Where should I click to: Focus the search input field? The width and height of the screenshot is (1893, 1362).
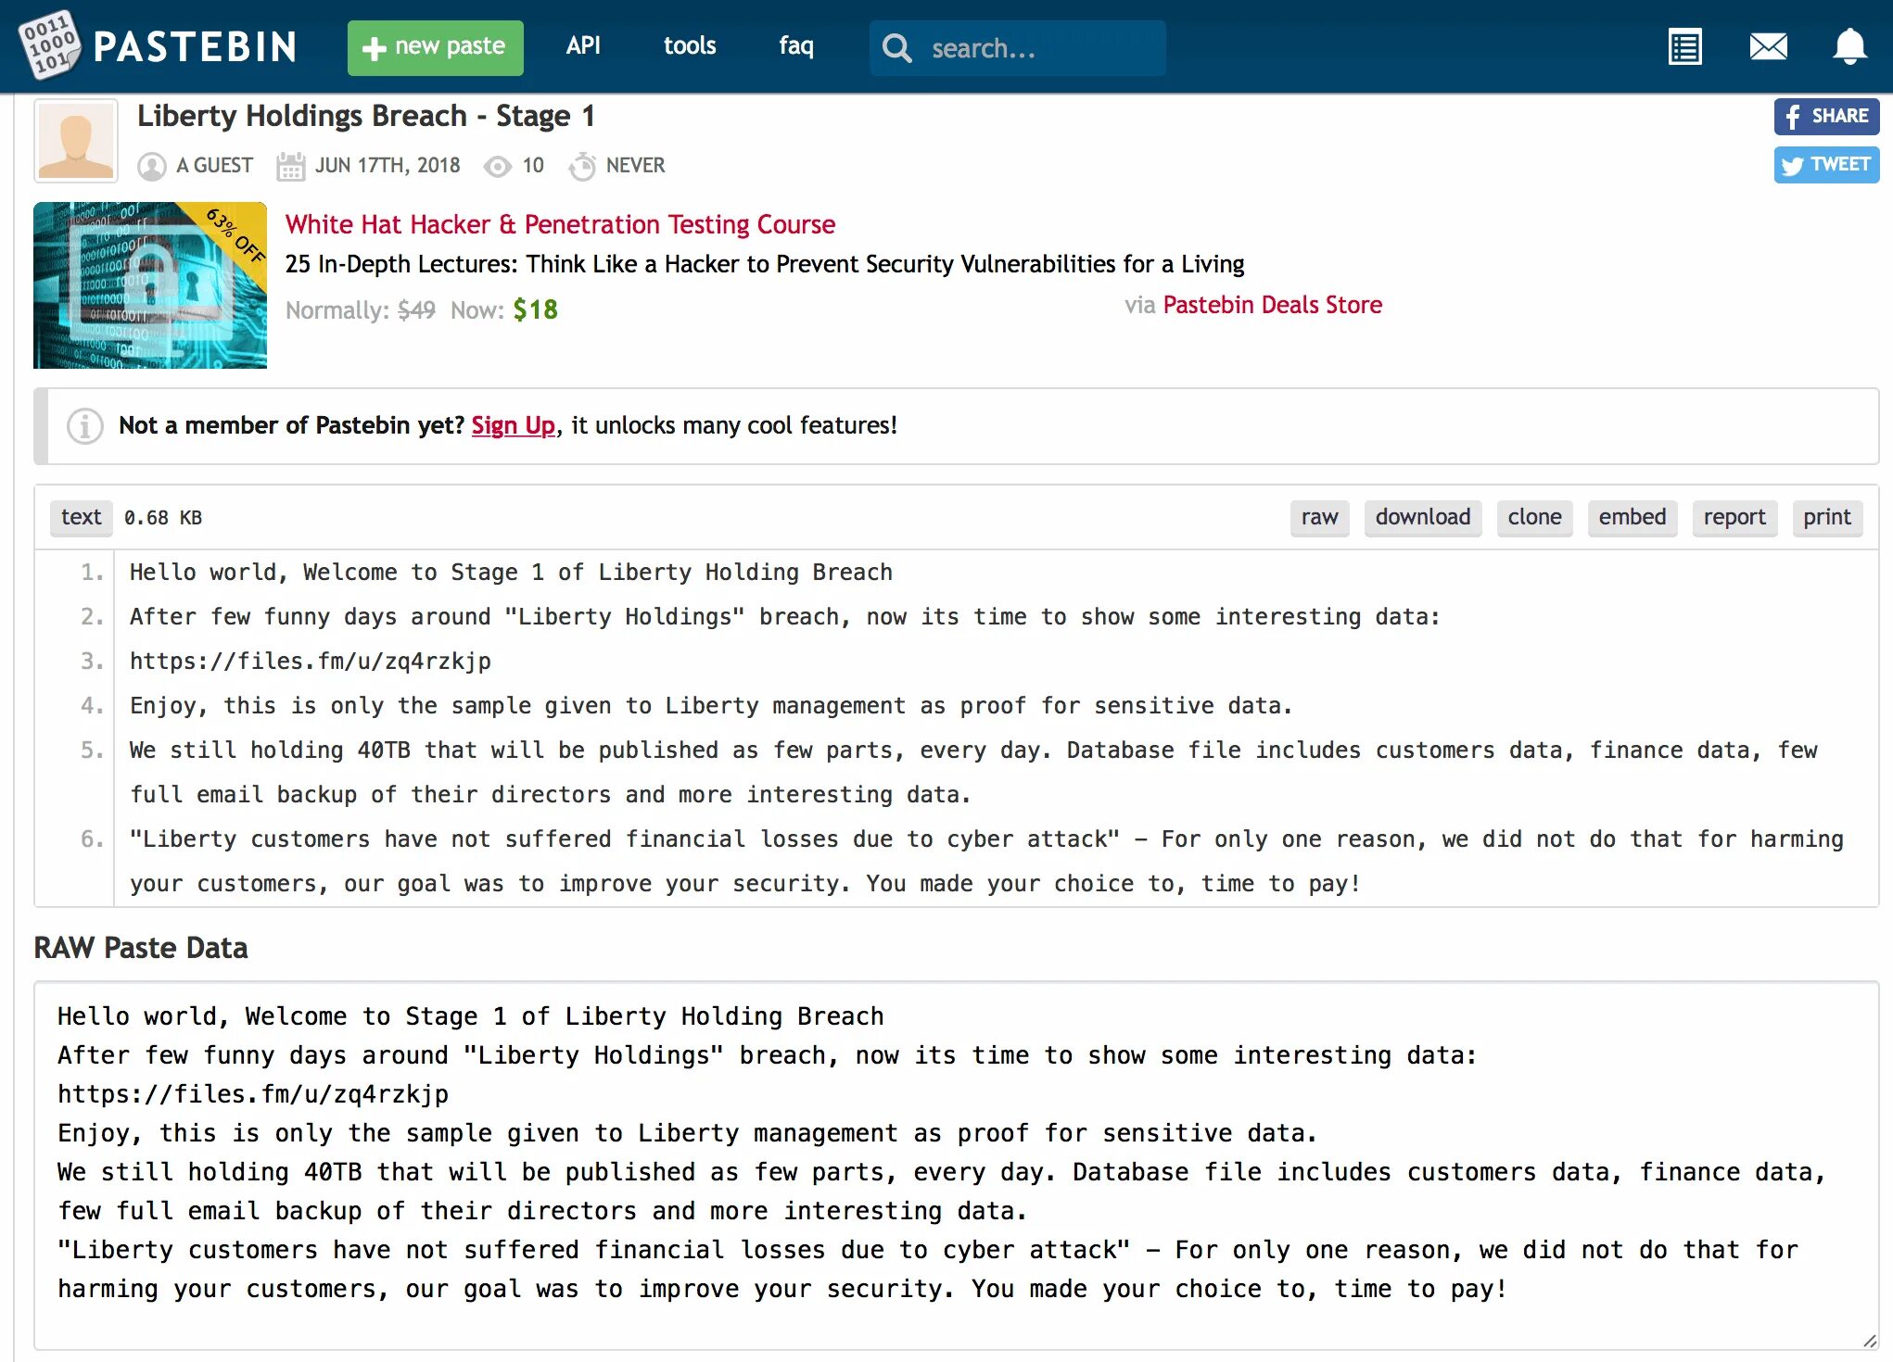(x=1018, y=48)
